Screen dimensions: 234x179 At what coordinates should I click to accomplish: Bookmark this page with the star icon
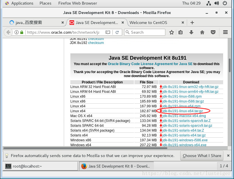[x=171, y=32]
